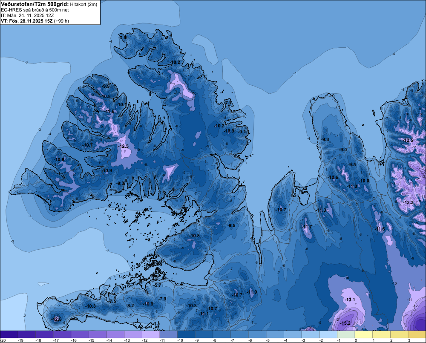Click the -13 tick label on the legend
This screenshot has width=426, height=343.
point(127,340)
